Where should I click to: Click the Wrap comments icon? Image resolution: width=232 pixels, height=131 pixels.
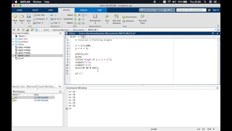[83, 19]
